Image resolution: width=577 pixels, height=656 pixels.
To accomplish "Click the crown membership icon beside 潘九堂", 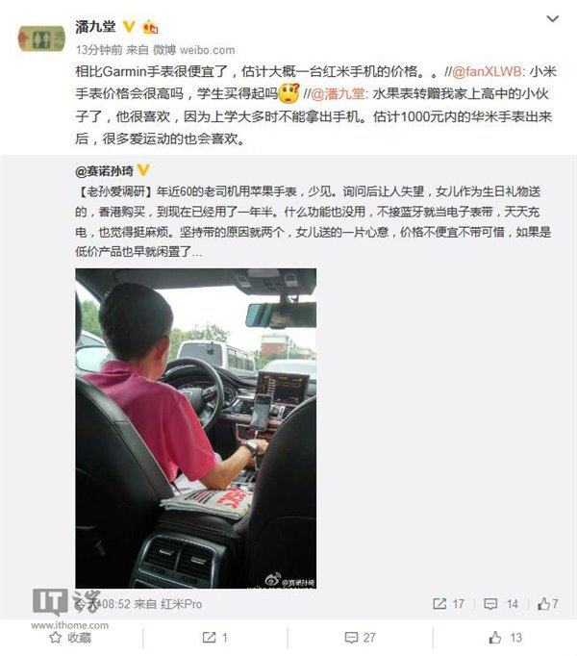I will (150, 27).
